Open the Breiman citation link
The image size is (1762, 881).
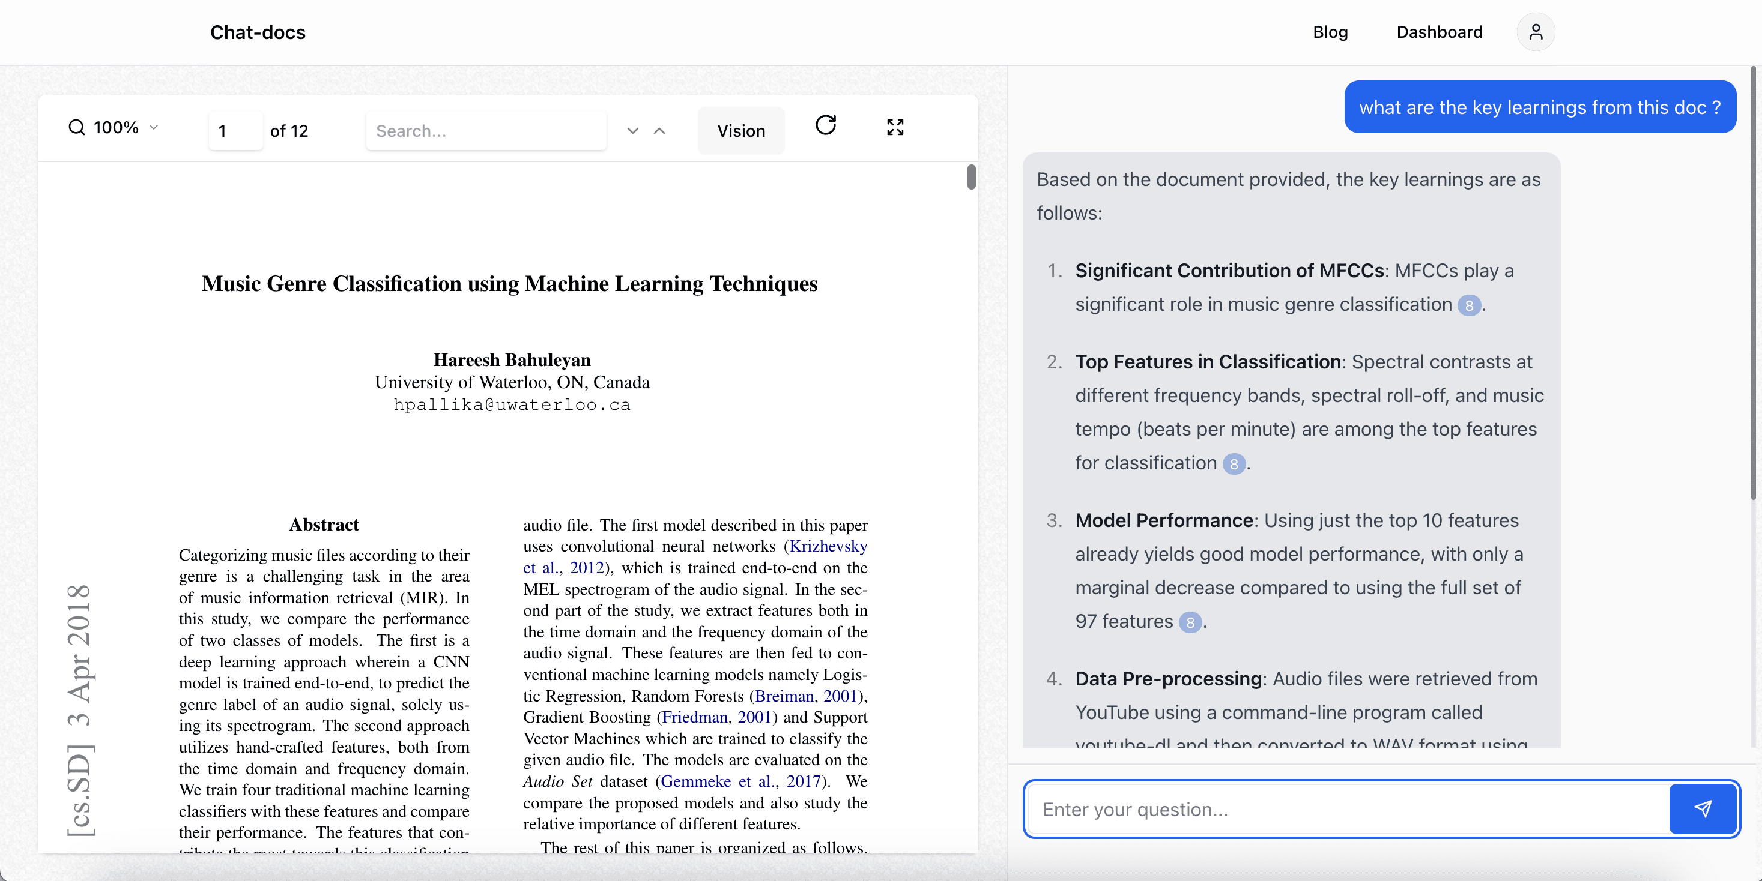point(784,696)
